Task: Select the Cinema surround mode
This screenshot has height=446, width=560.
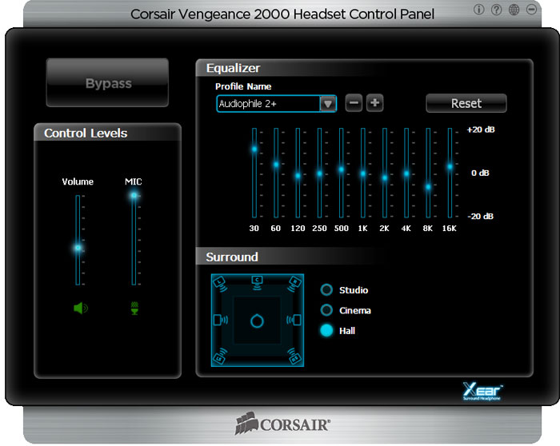Action: click(326, 310)
